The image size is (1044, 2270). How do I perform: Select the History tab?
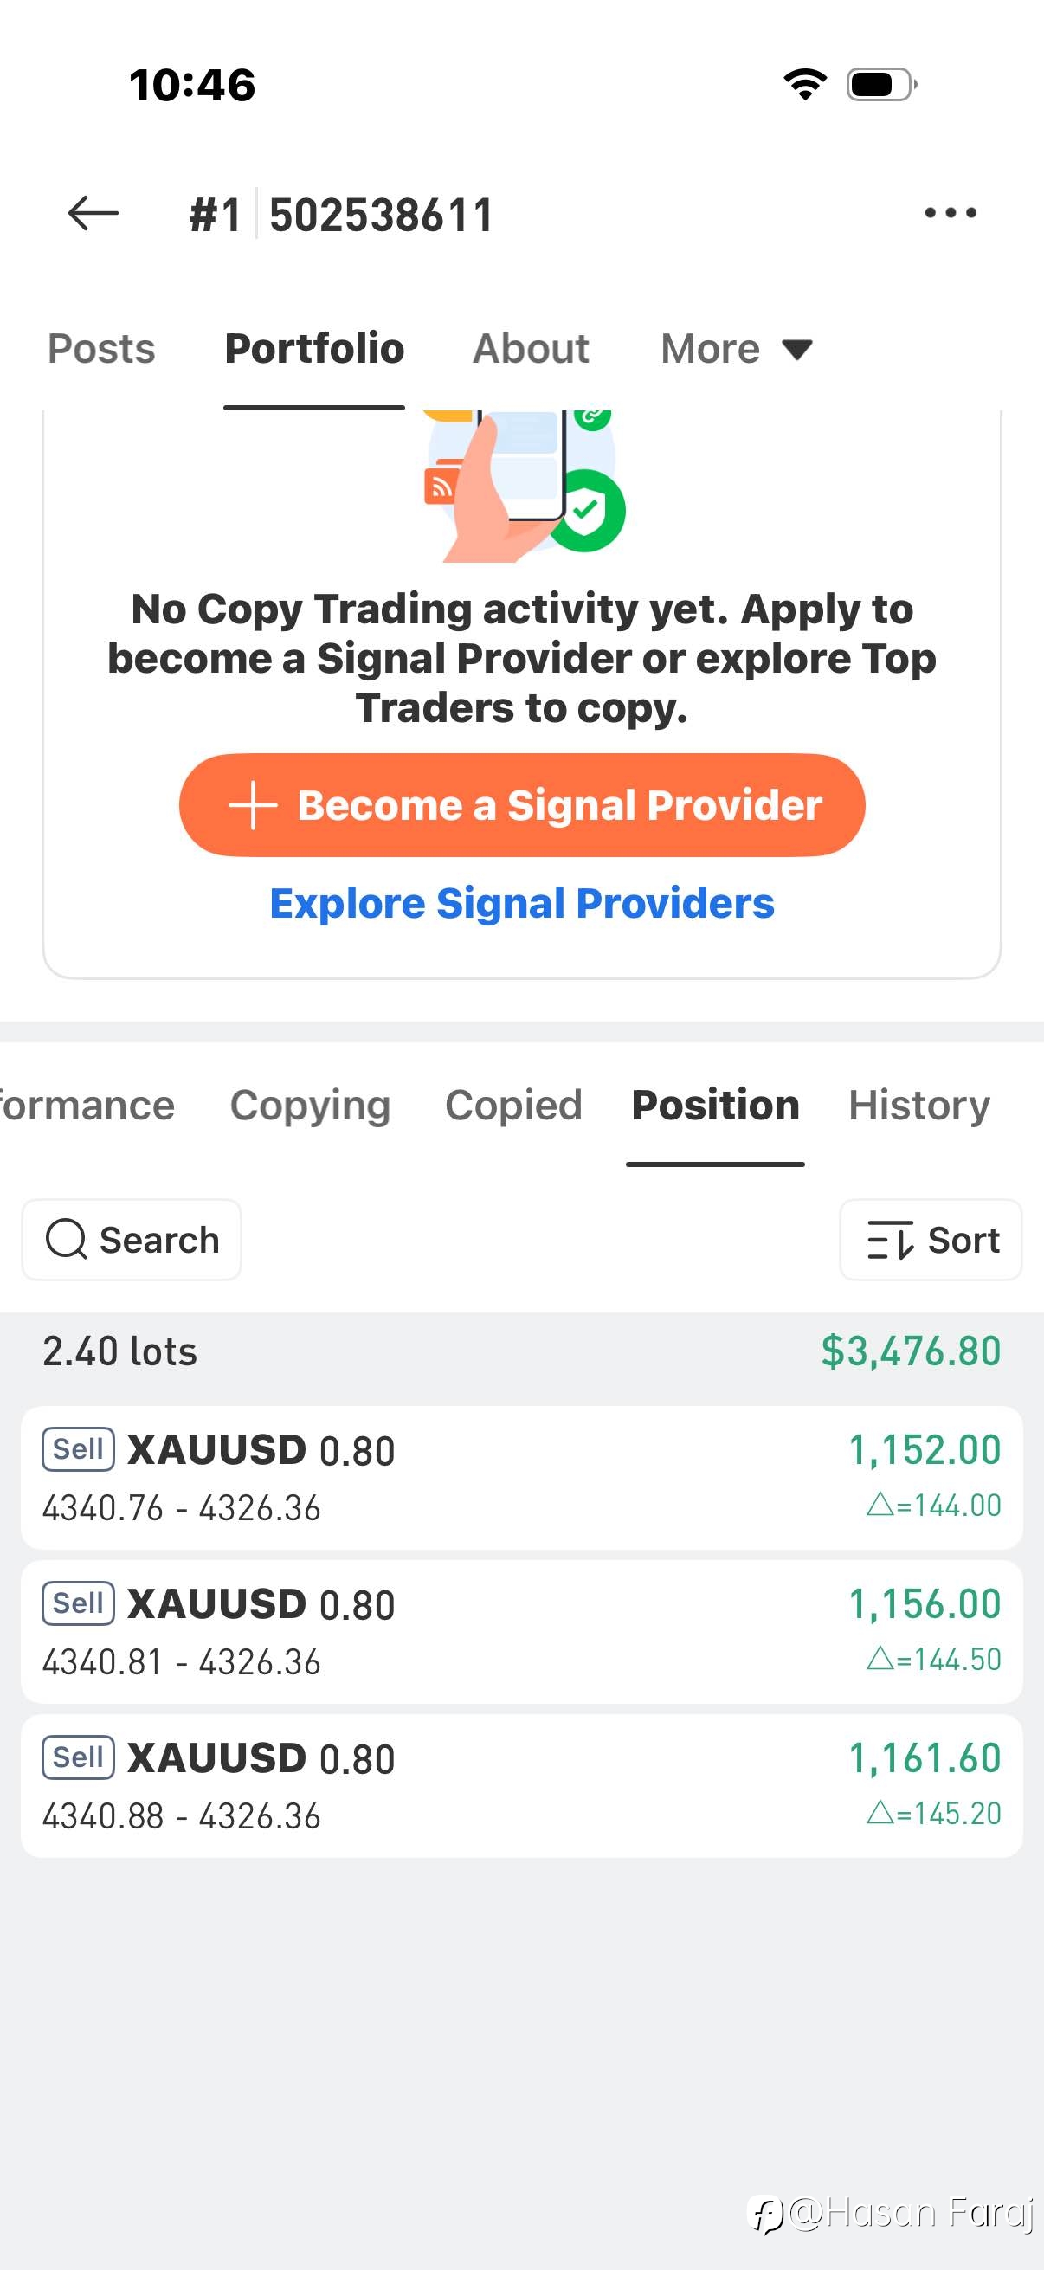(x=918, y=1105)
